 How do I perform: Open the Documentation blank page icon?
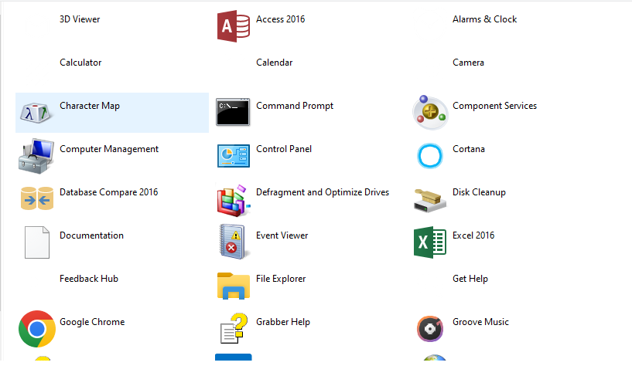tap(37, 242)
